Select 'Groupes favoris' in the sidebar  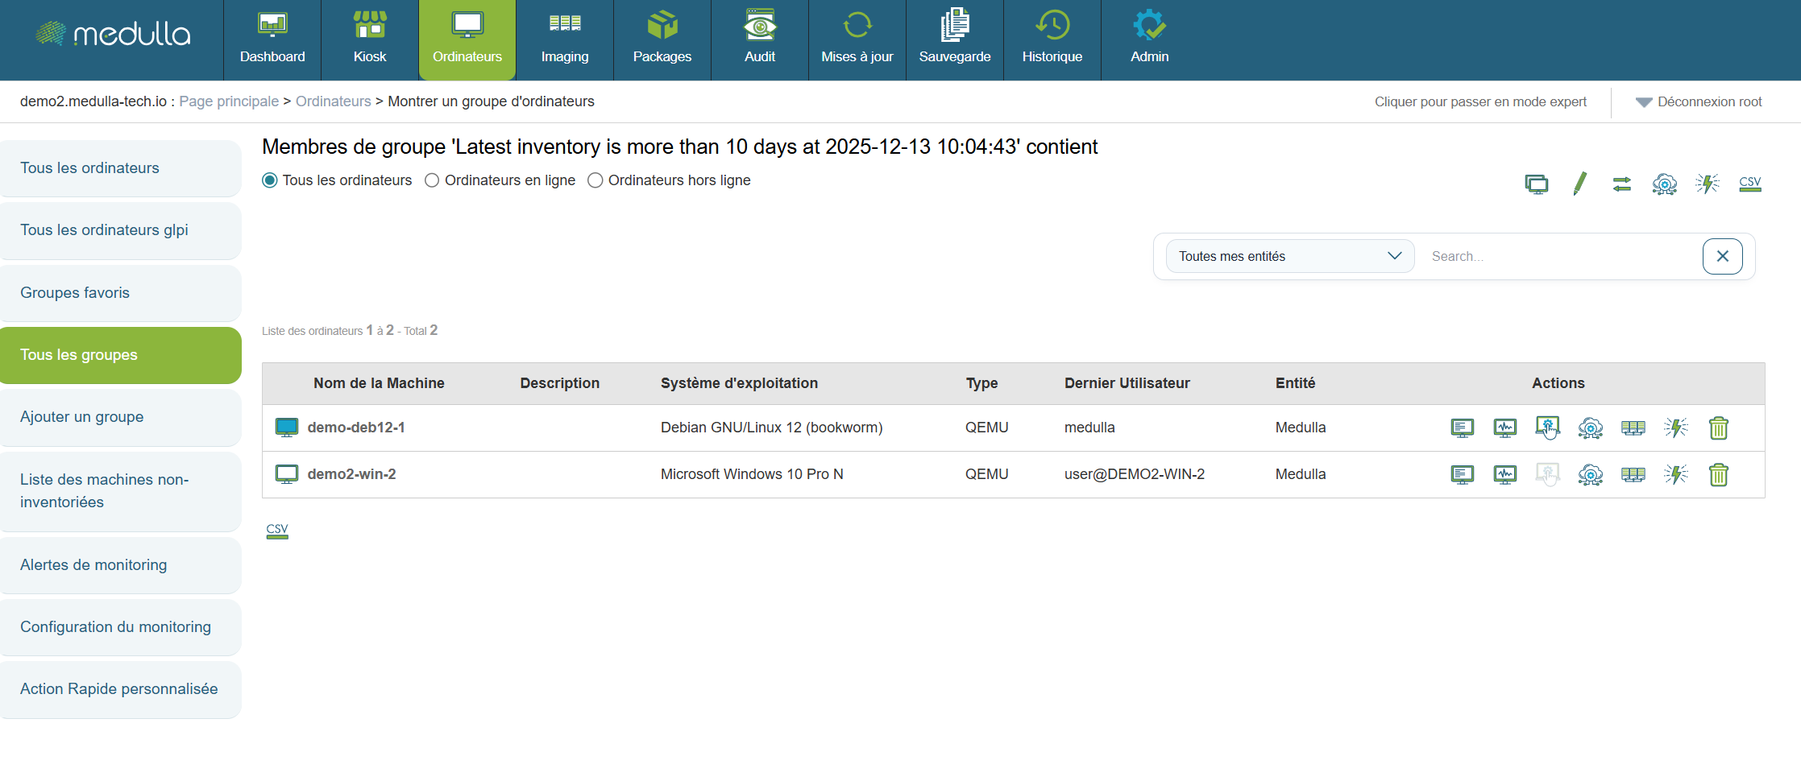75,293
